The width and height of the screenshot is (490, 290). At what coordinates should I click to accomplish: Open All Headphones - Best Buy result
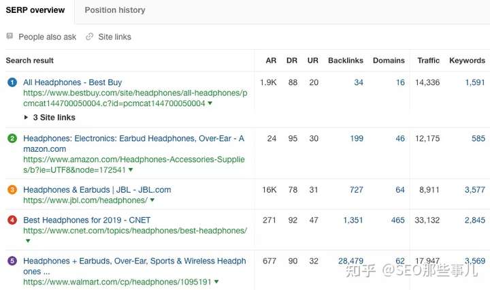pos(73,82)
